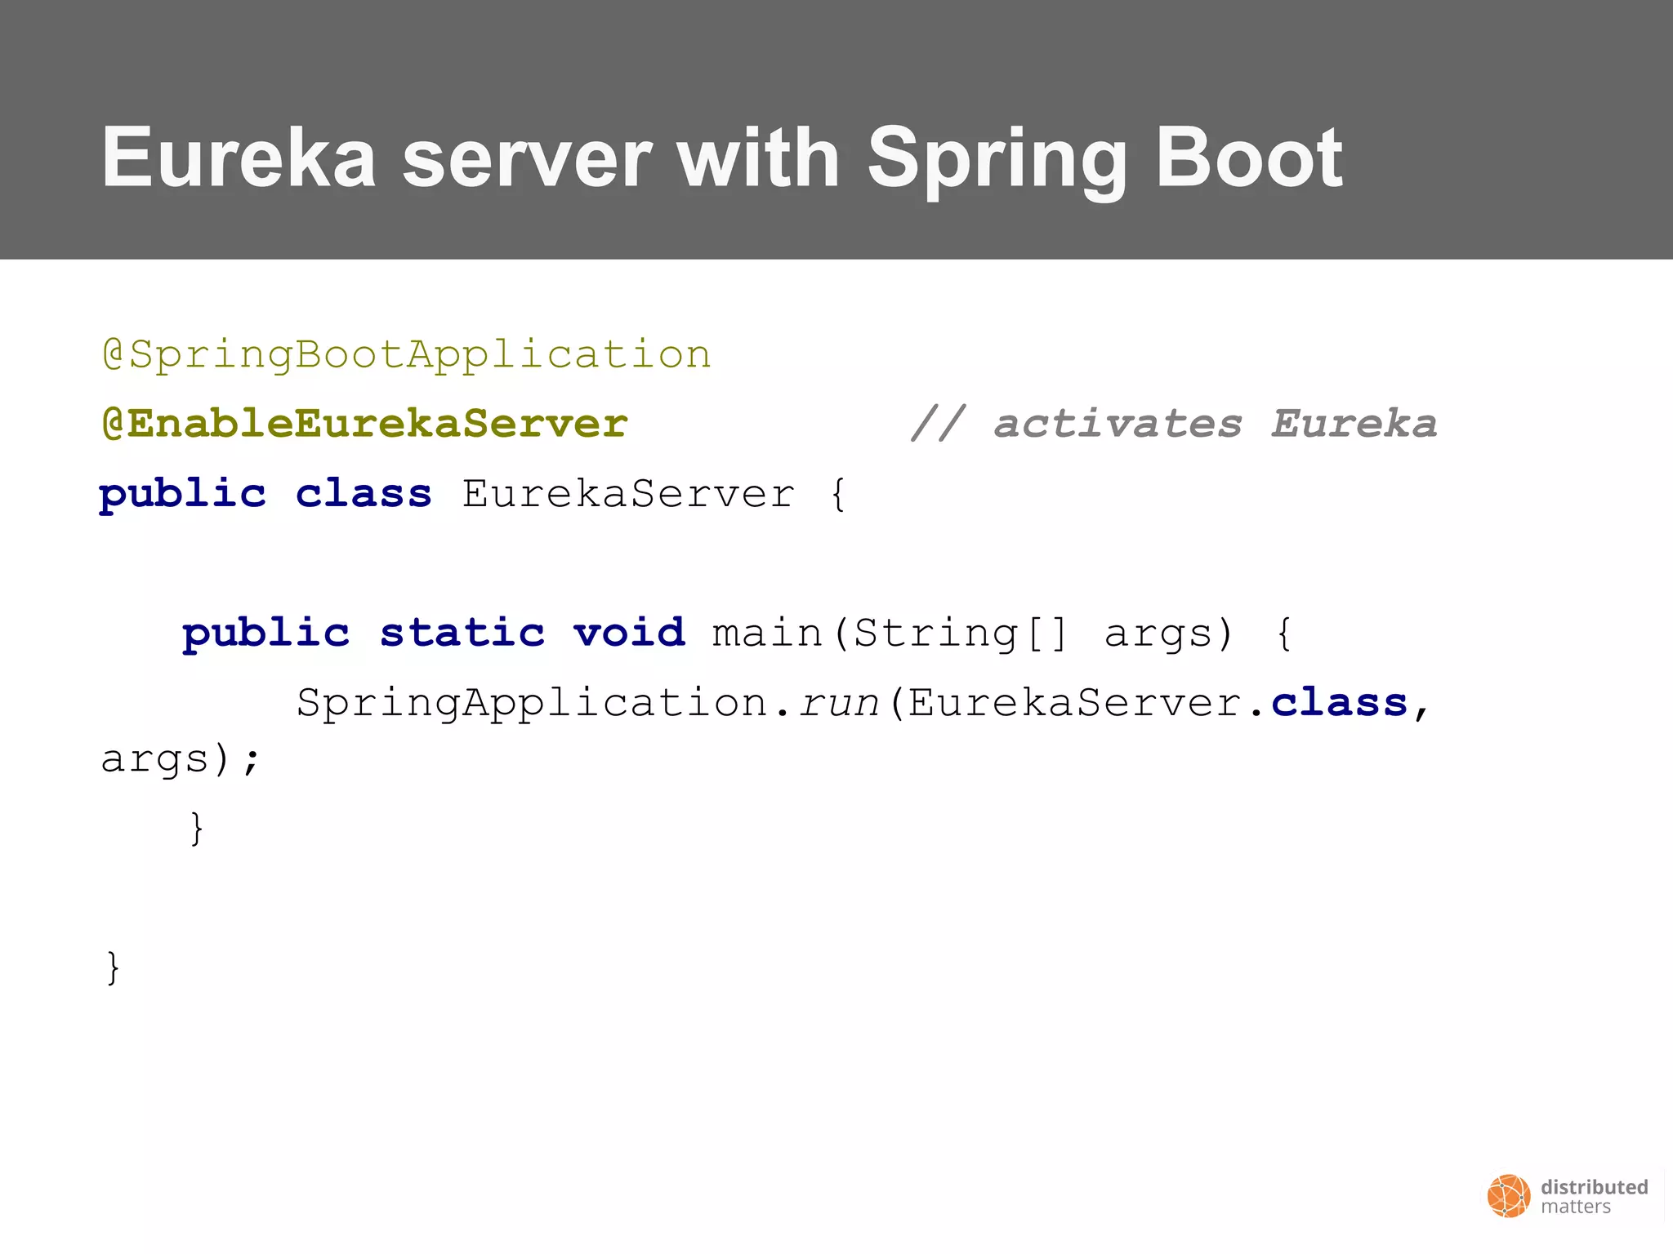Click the @EnableEurekaServer annotation
Screen dimensions: 1673x1254
point(364,425)
